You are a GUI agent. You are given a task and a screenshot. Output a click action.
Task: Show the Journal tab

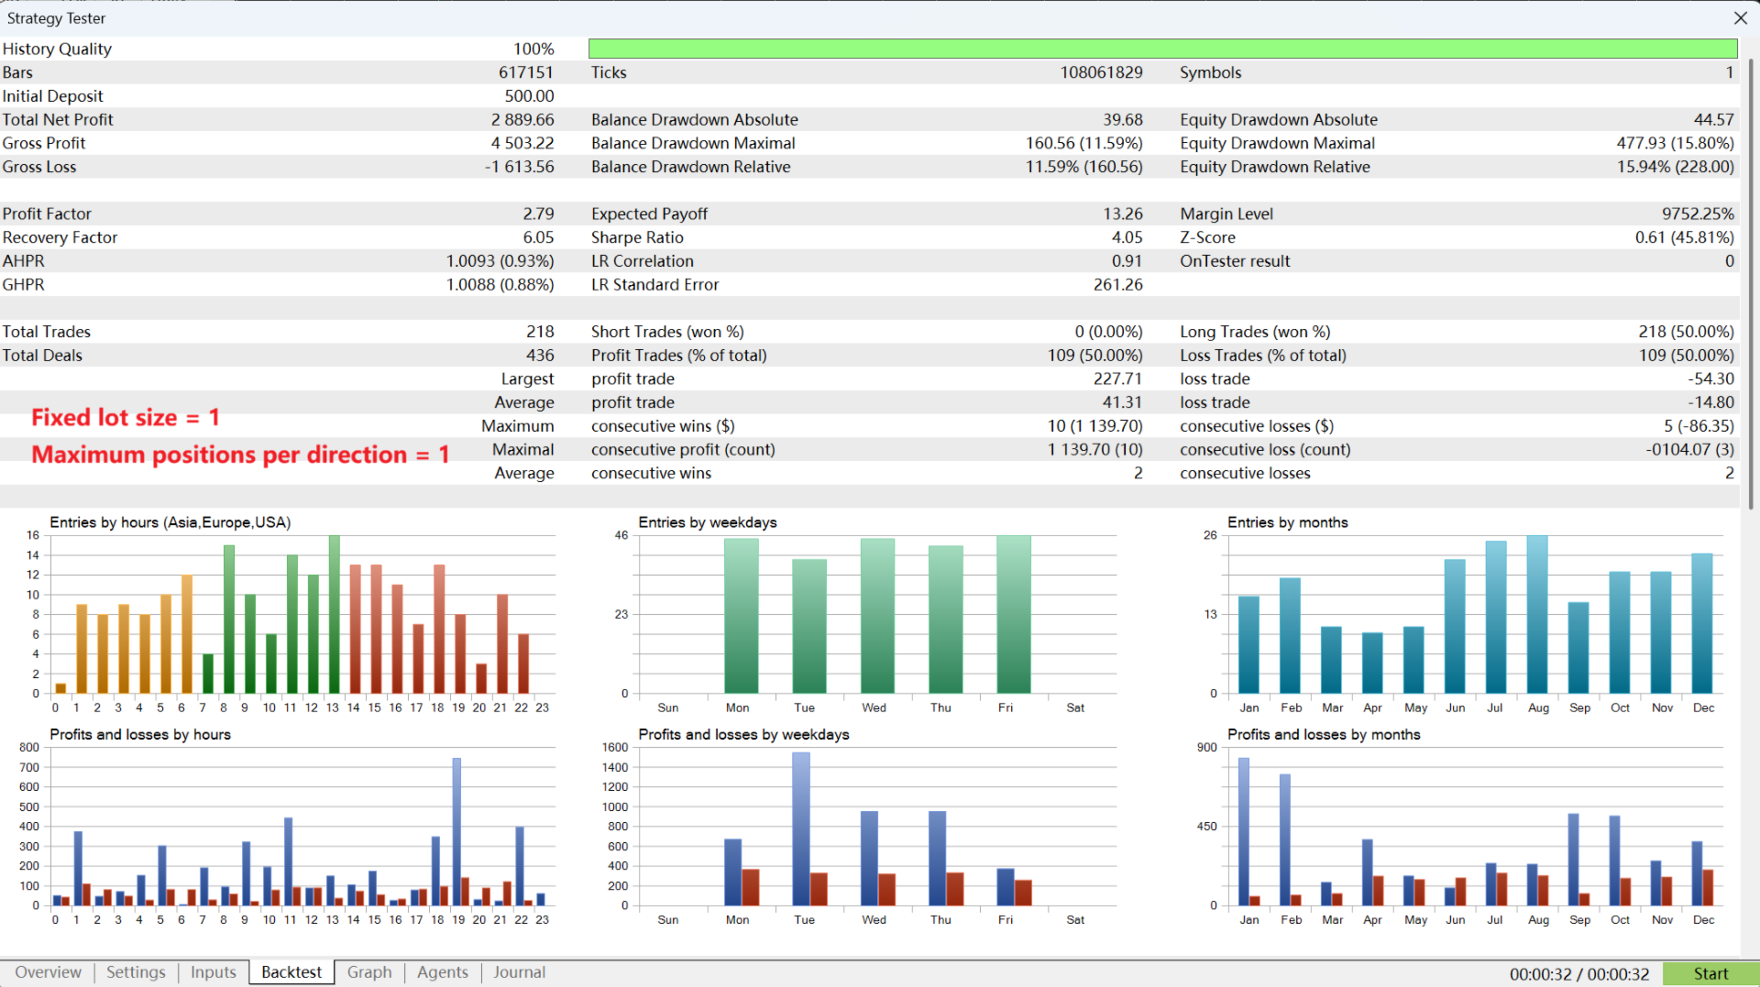pyautogui.click(x=519, y=972)
